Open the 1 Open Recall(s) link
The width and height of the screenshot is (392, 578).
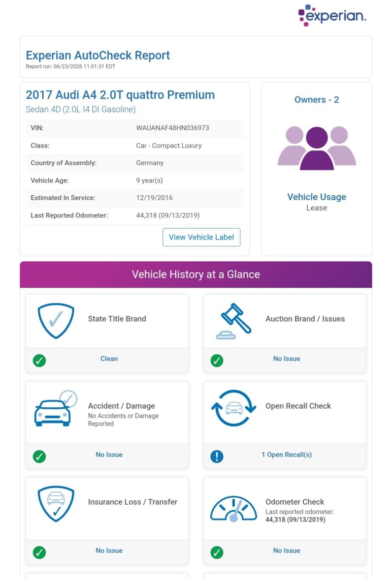point(287,455)
